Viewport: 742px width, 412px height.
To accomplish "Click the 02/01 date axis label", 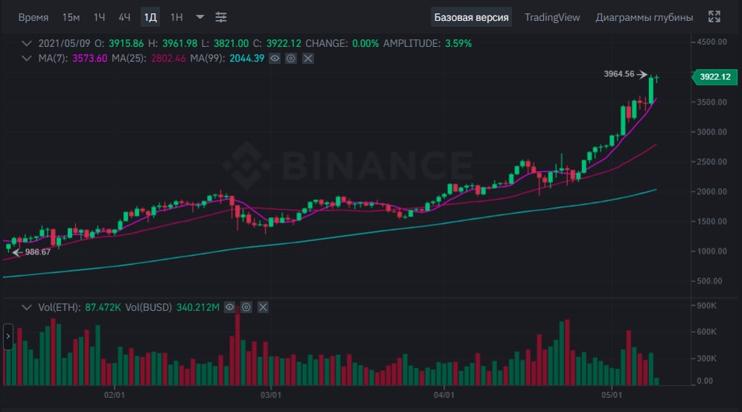I will (114, 394).
